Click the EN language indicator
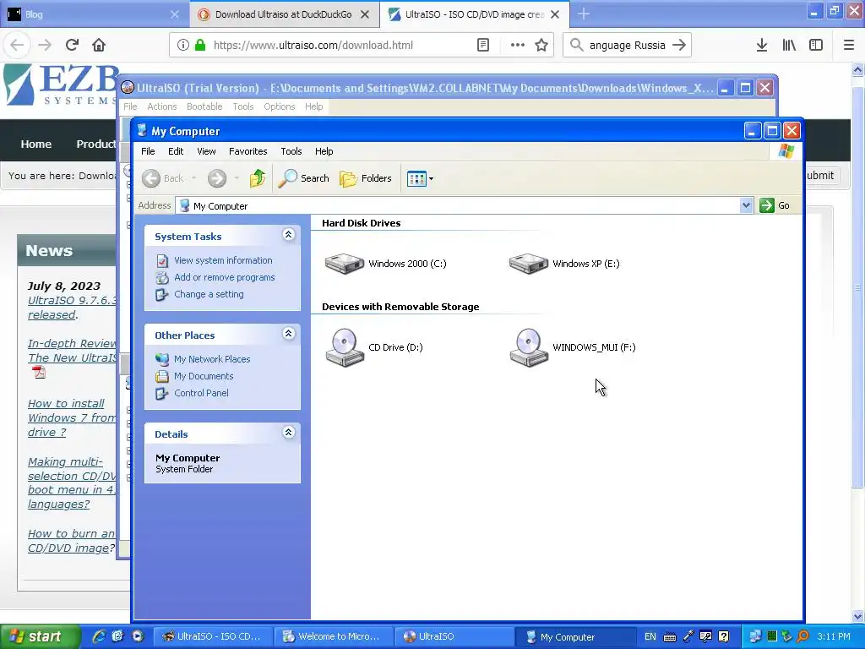 pyautogui.click(x=650, y=637)
